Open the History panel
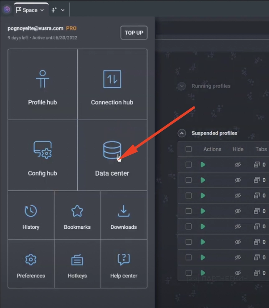 (31, 215)
